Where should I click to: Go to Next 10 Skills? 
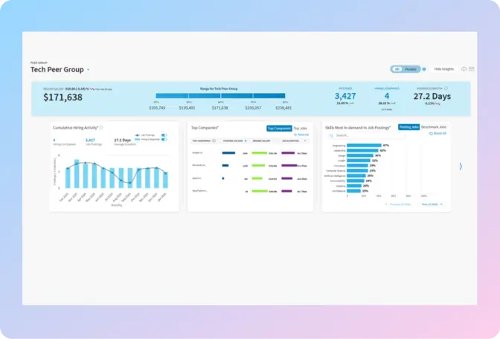(432, 204)
